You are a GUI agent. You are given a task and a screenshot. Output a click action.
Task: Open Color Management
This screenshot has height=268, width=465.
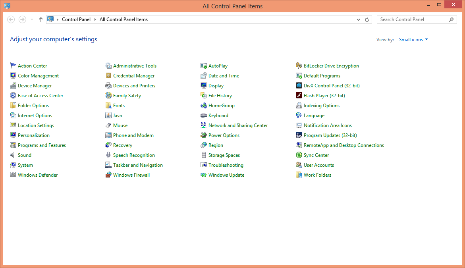(38, 75)
